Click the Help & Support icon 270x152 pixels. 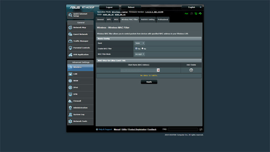tap(97, 129)
